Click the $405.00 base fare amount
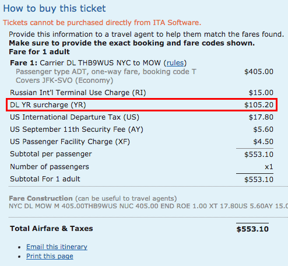 pos(259,72)
